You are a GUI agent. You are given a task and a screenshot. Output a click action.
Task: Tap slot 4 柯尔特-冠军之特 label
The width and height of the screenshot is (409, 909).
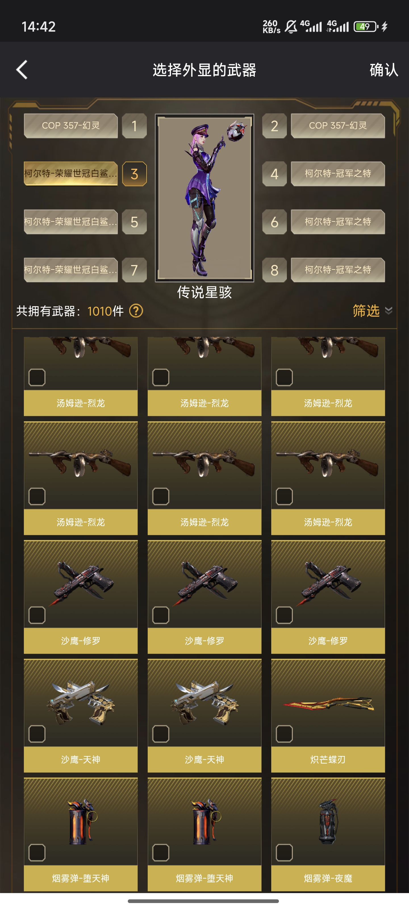tap(338, 174)
